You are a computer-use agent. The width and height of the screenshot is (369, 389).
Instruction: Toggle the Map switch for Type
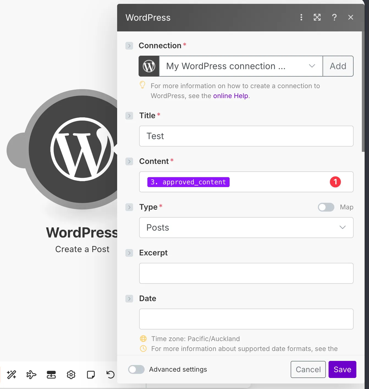(326, 207)
